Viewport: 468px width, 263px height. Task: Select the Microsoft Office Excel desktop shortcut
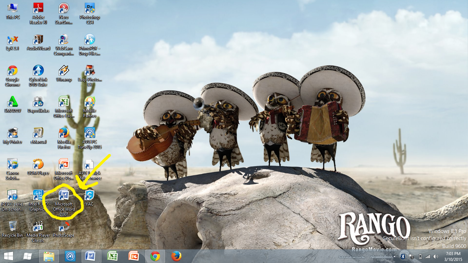pos(64,107)
